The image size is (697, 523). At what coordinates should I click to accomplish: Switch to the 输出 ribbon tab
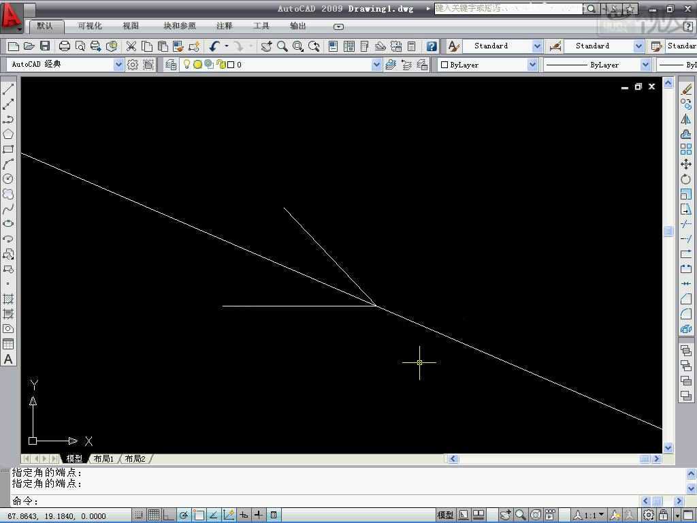pyautogui.click(x=298, y=27)
